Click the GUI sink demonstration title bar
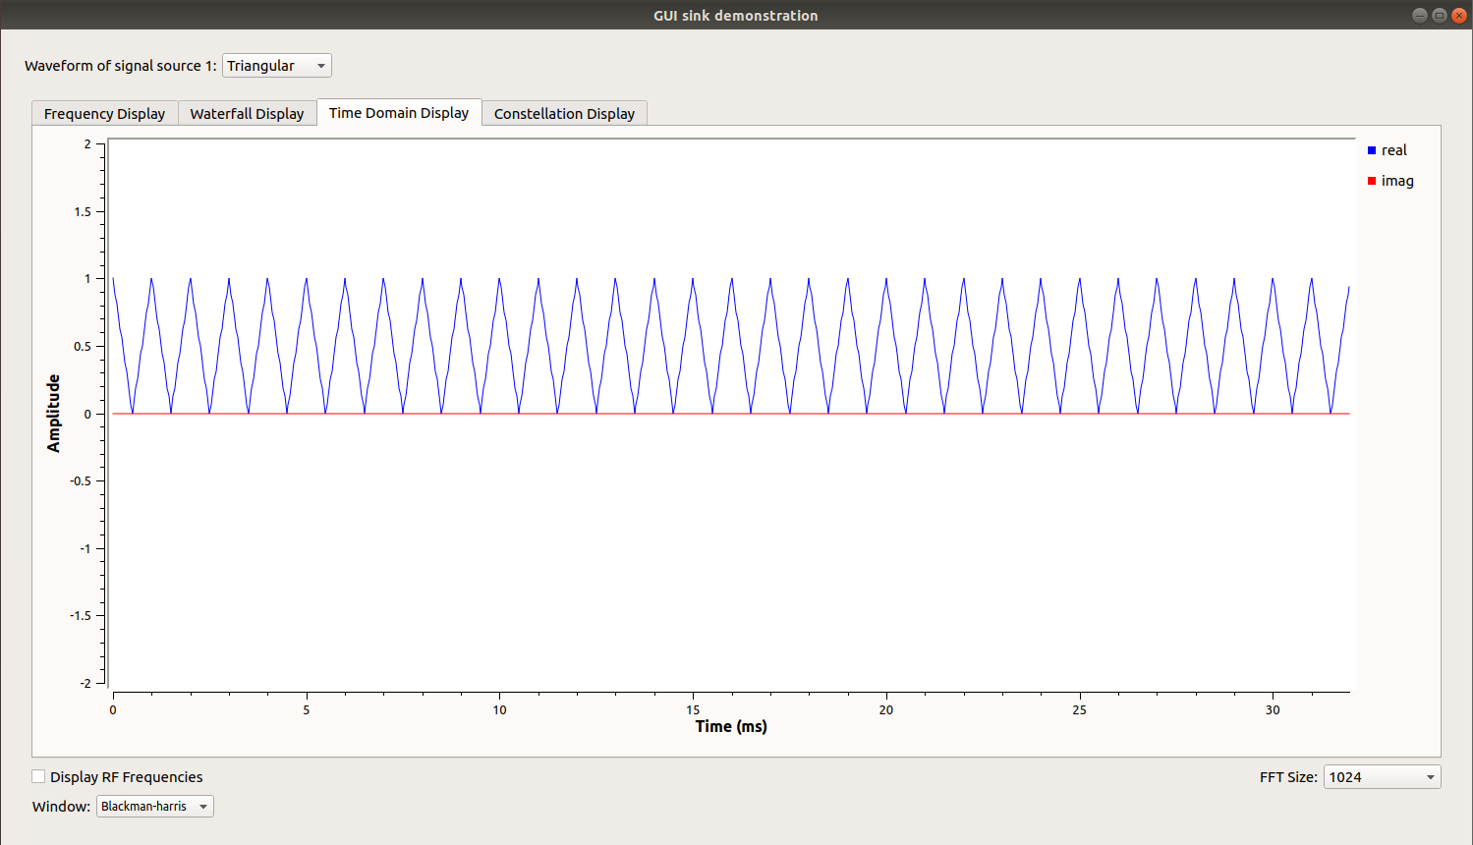This screenshot has height=845, width=1473. pos(735,15)
